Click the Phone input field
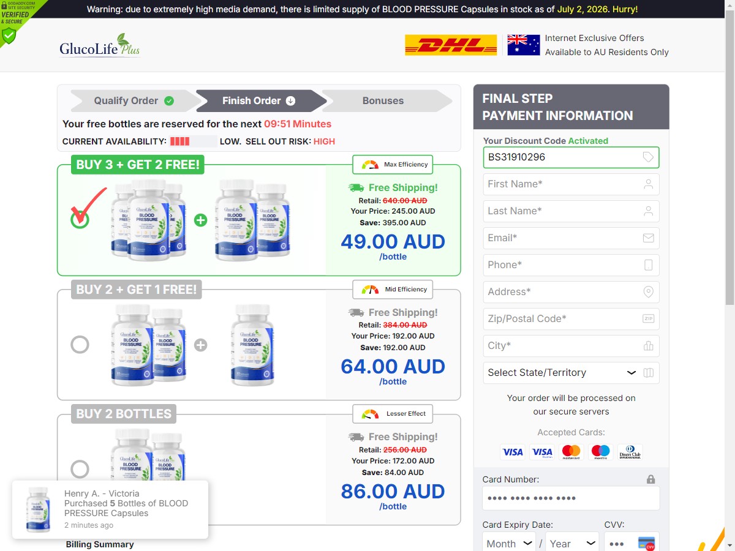 (x=571, y=265)
